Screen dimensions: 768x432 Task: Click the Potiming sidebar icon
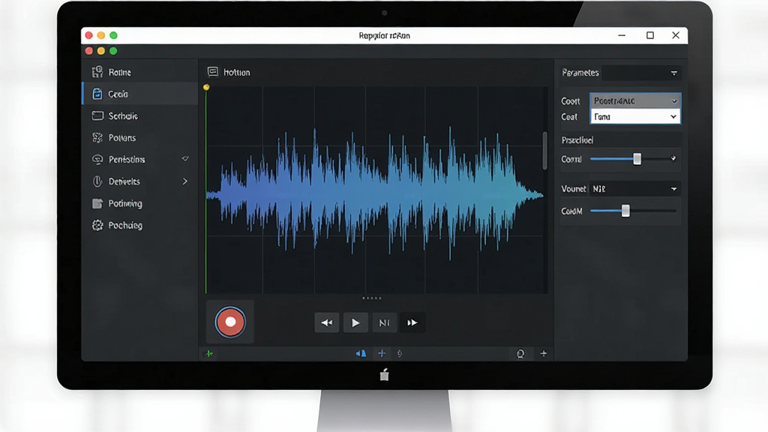[x=97, y=203]
